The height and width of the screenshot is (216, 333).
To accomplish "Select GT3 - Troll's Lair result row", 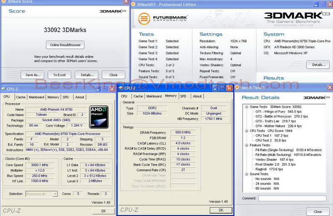I will 276,121.
